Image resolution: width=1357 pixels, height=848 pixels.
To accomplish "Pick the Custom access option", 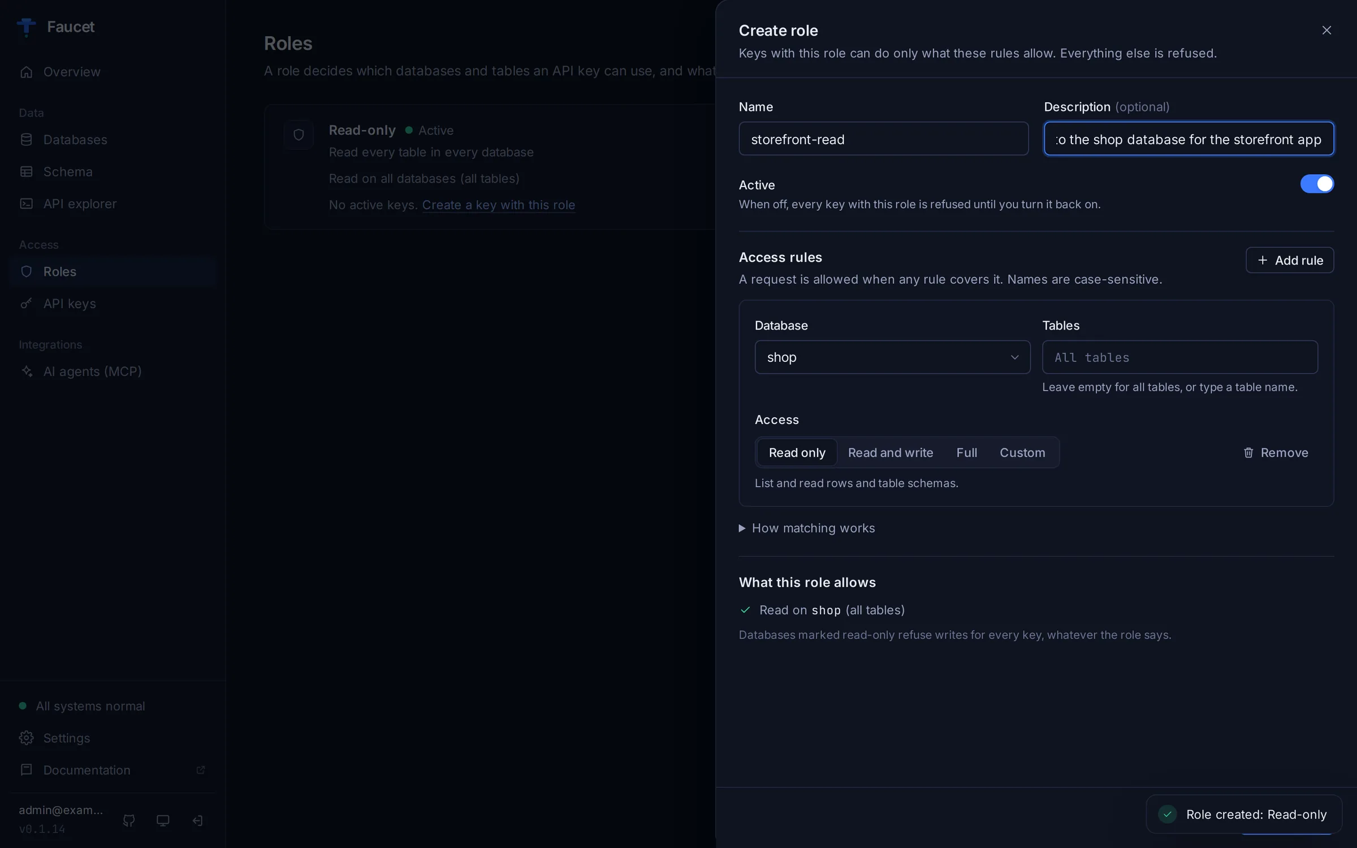I will [x=1022, y=453].
